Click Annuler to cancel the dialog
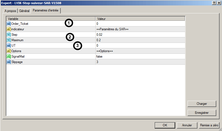This screenshot has width=222, height=131. click(x=187, y=125)
